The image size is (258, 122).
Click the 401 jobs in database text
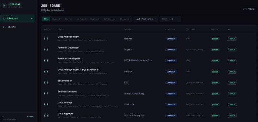click(x=52, y=10)
